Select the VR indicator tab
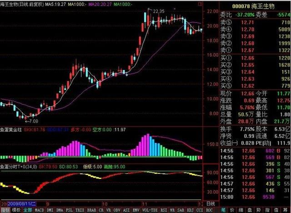The image size is (291, 213). (109, 210)
